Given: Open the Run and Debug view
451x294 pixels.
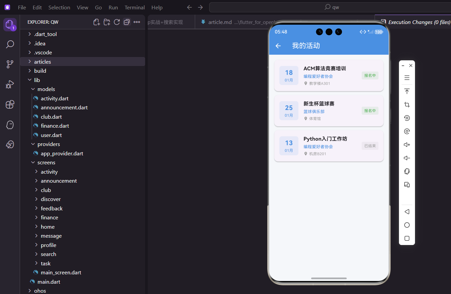Looking at the screenshot, I should pyautogui.click(x=10, y=84).
